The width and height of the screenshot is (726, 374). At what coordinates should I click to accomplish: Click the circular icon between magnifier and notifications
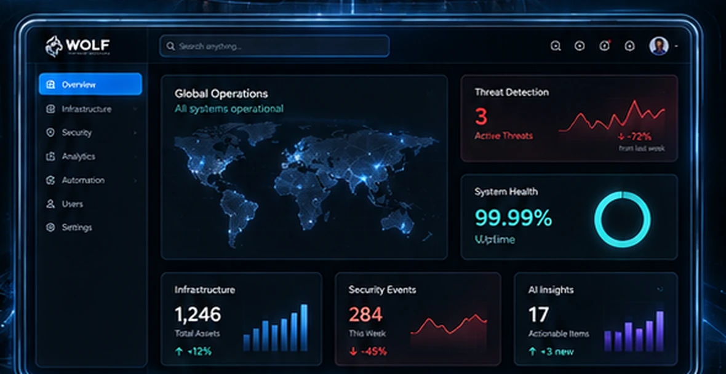(580, 46)
